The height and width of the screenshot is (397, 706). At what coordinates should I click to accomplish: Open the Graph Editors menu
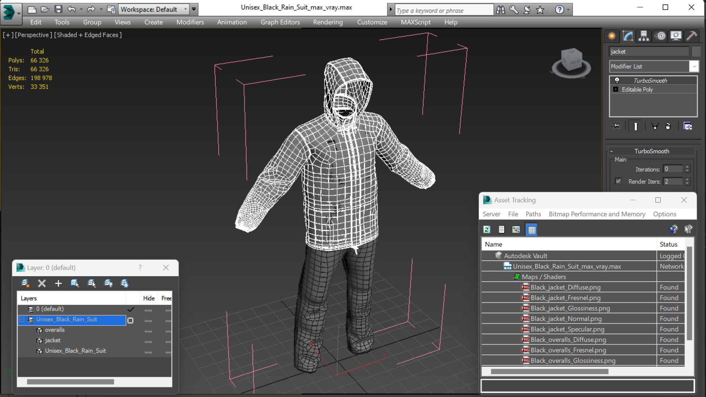point(280,22)
